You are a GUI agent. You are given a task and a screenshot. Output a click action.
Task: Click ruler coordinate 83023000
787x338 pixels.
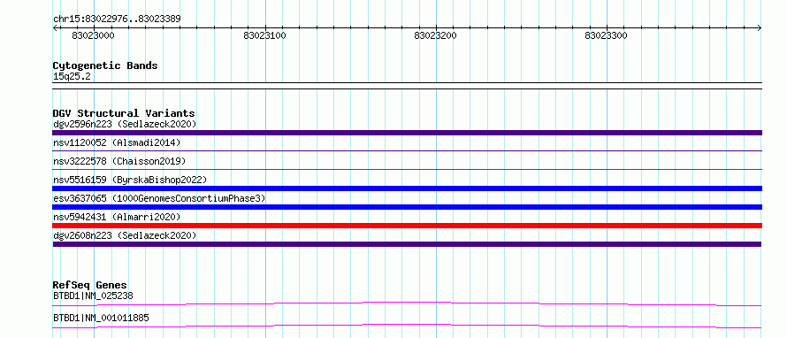(94, 36)
